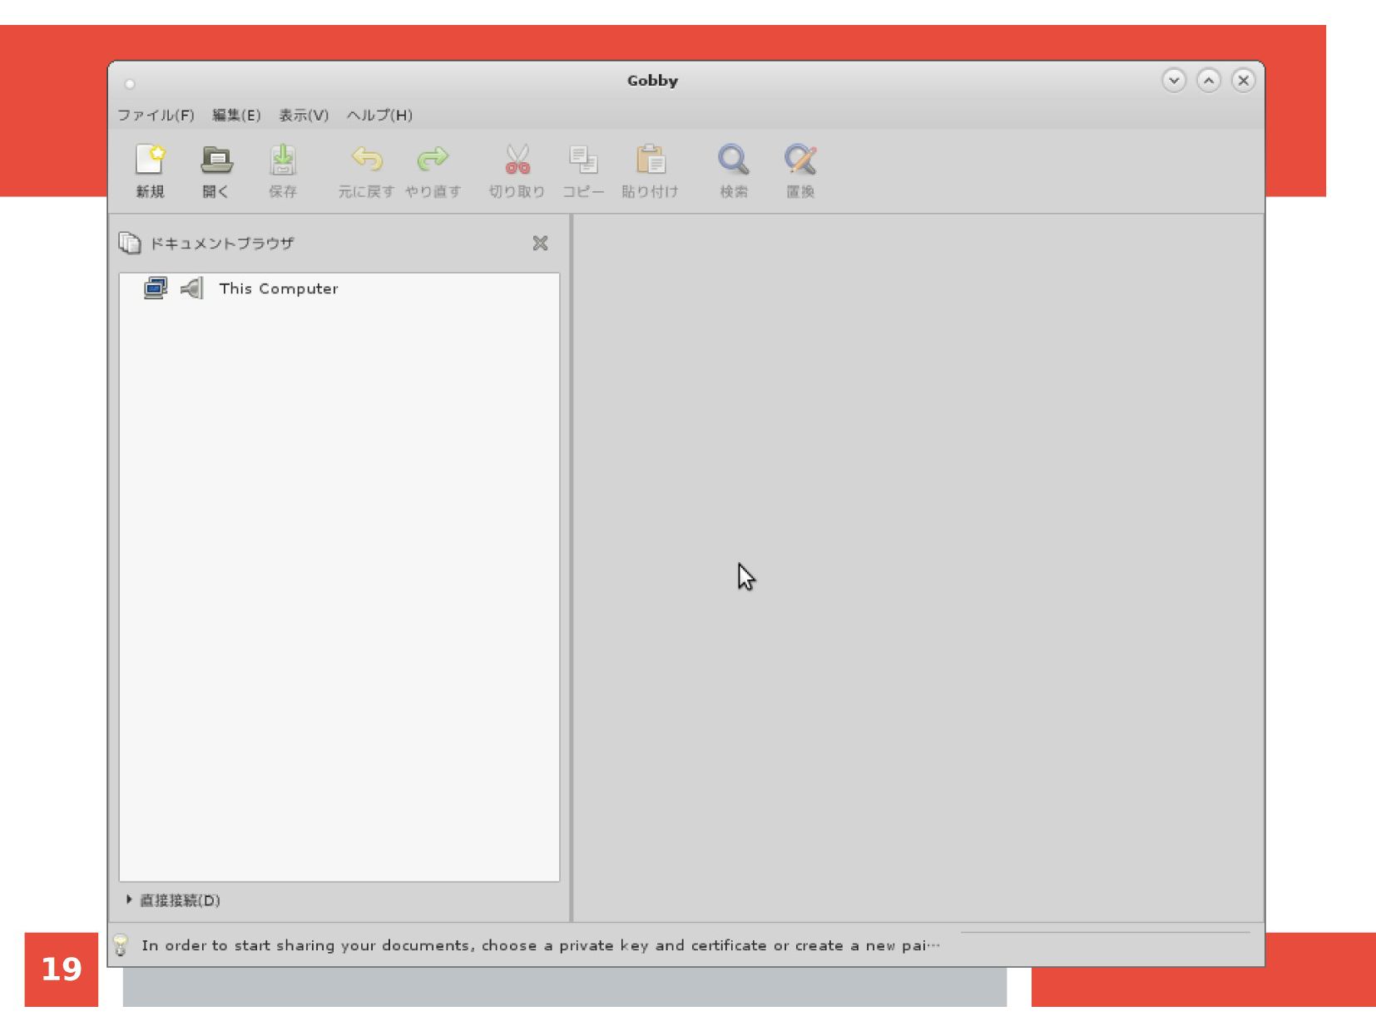Image resolution: width=1376 pixels, height=1031 pixels.
Task: Copy using the コピー toolbar icon
Action: 583,160
